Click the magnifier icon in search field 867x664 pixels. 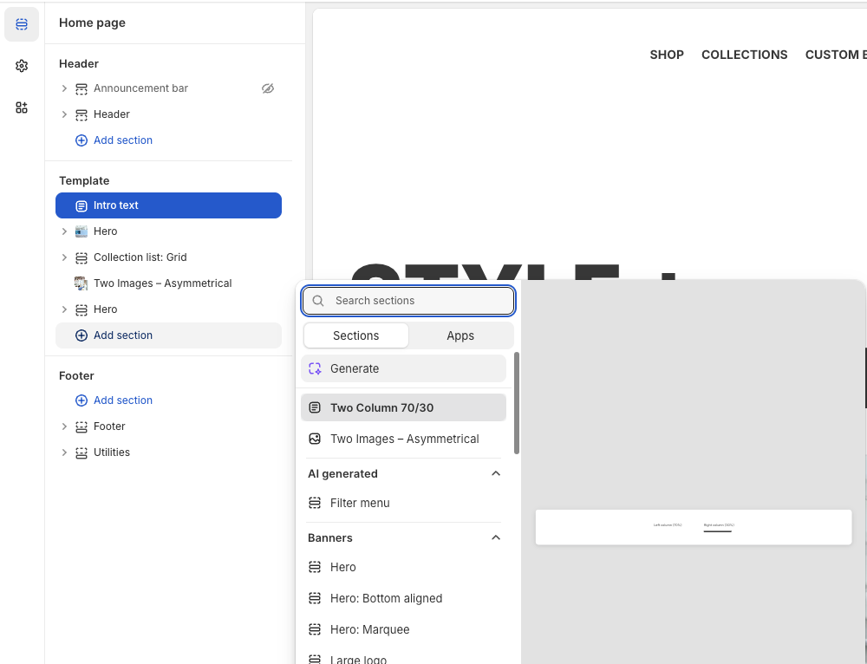click(x=318, y=301)
